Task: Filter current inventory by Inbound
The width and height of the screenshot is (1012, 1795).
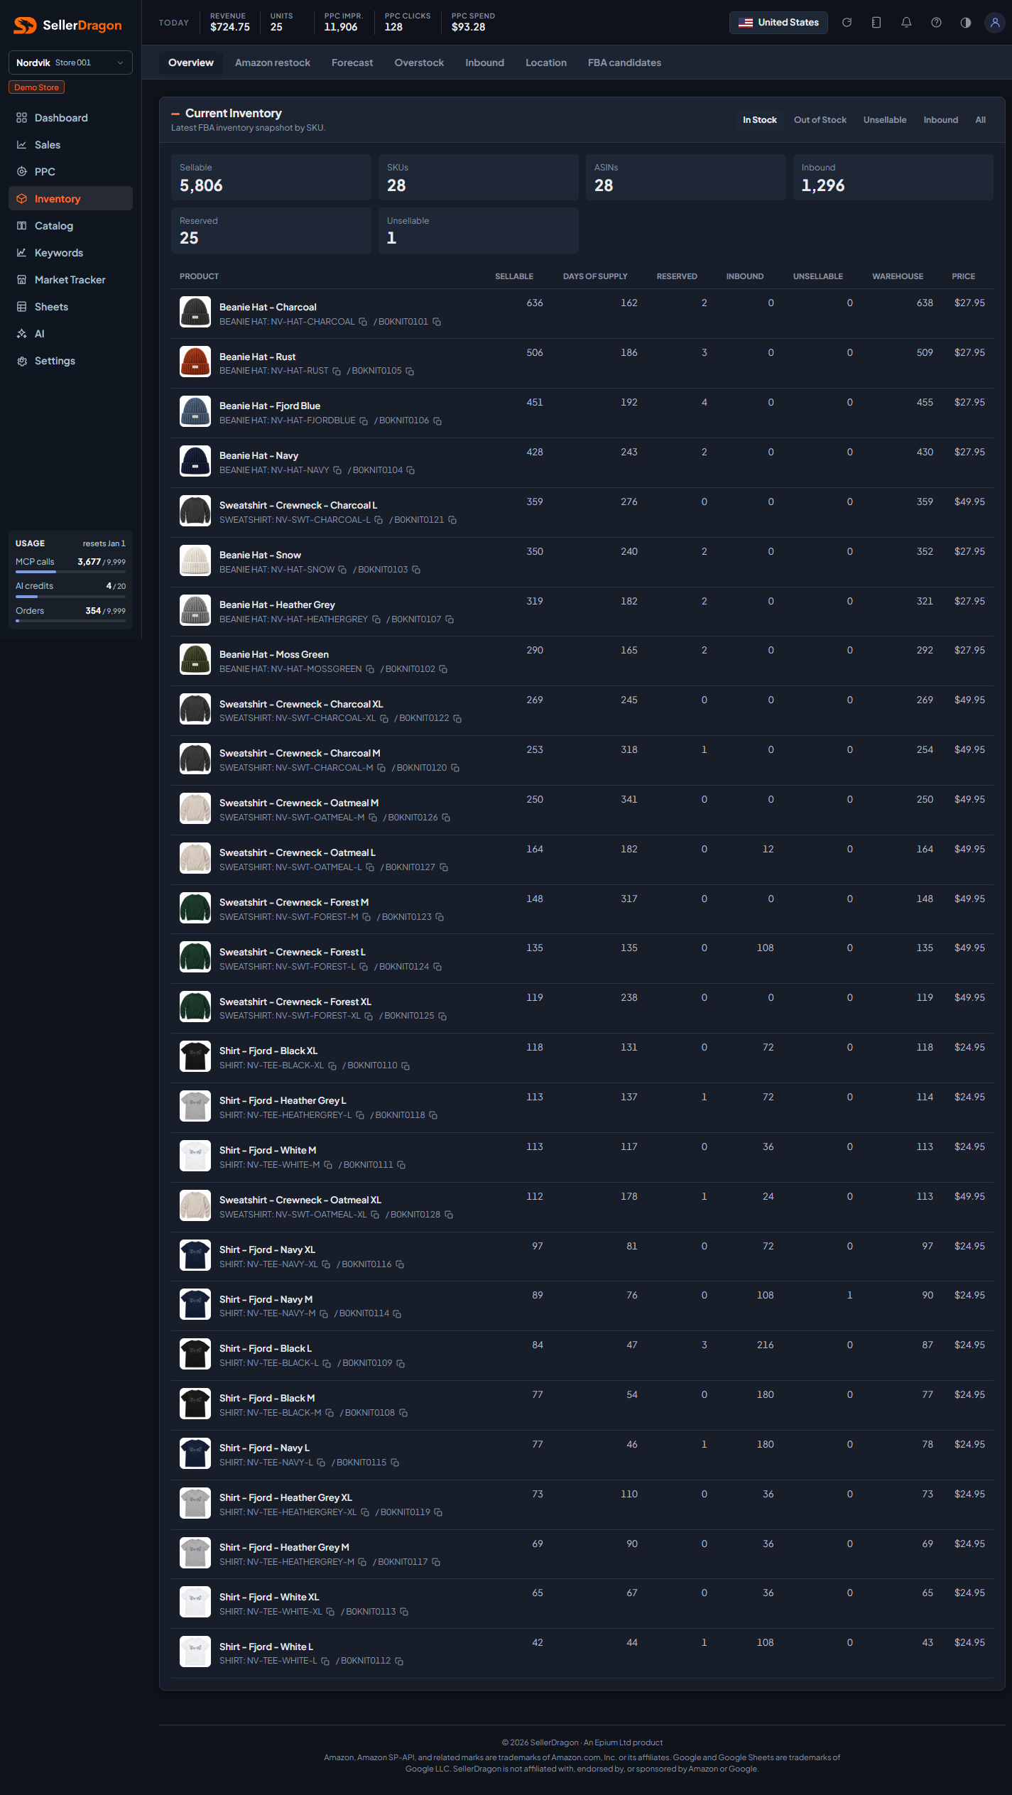Action: pyautogui.click(x=941, y=120)
